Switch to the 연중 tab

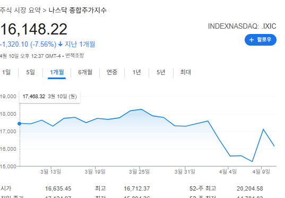coord(112,72)
